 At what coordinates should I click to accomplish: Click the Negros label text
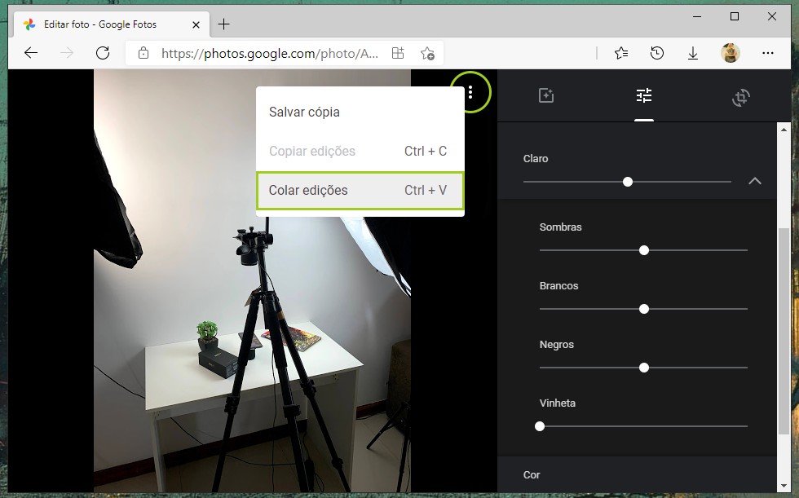[556, 345]
